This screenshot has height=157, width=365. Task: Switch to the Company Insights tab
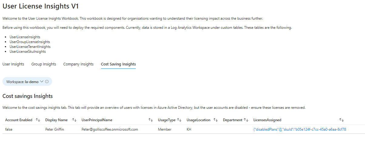coord(79,64)
